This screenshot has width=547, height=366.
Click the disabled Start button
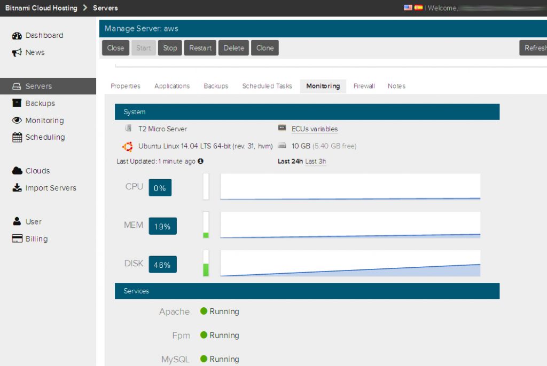[143, 48]
